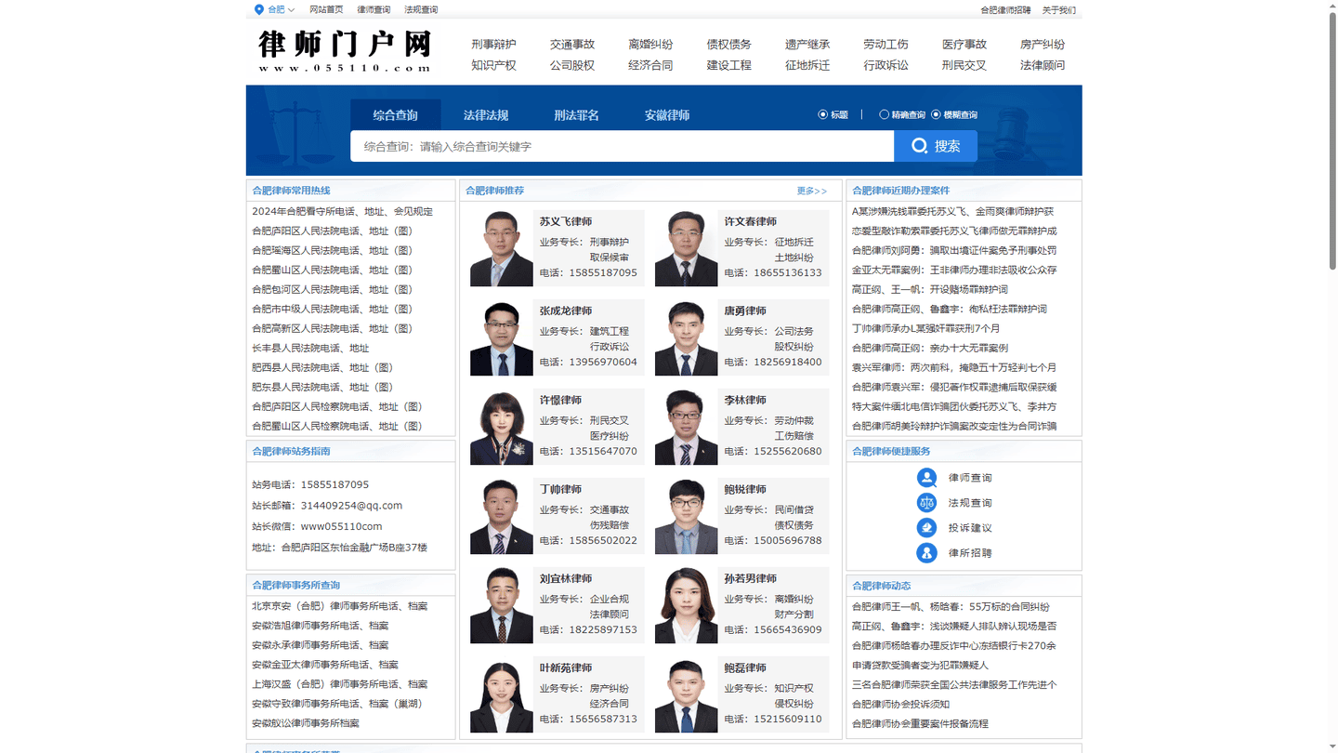Select the 模糊查询 radio option

(x=936, y=115)
